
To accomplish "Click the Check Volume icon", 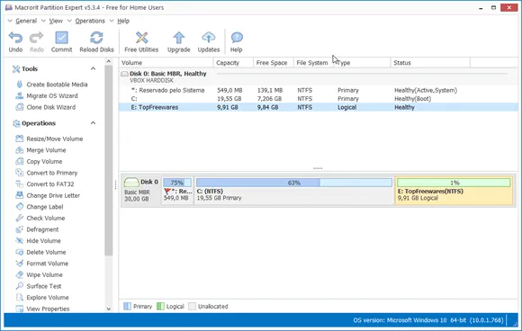I will 19,218.
